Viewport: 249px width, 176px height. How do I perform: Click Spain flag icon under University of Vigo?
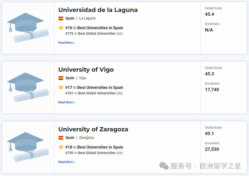point(61,78)
